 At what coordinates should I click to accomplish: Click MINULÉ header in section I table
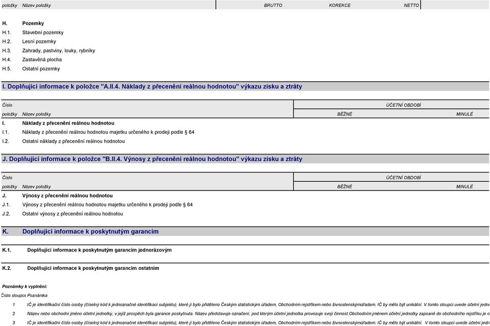pyautogui.click(x=464, y=114)
